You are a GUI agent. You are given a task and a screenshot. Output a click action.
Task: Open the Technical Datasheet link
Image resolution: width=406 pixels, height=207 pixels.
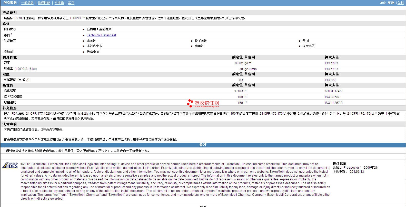[101, 35]
